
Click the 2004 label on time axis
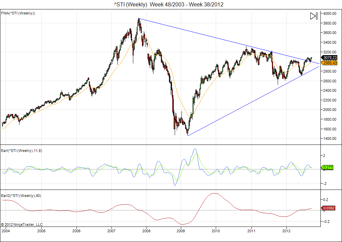point(6,231)
